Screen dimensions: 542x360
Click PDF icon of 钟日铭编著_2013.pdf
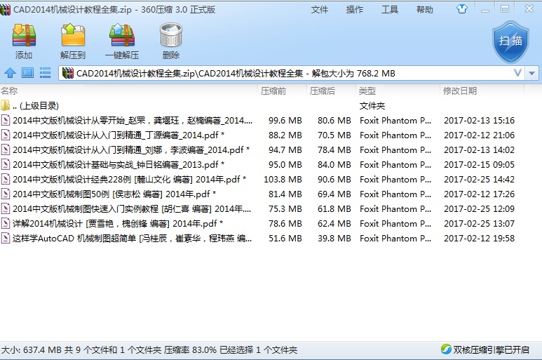tap(5, 165)
